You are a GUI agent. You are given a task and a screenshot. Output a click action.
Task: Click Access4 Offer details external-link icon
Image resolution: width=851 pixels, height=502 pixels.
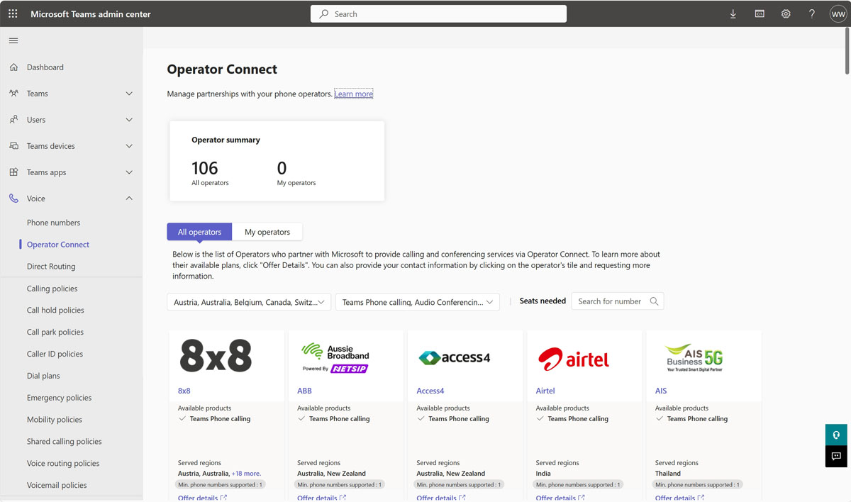click(462, 498)
